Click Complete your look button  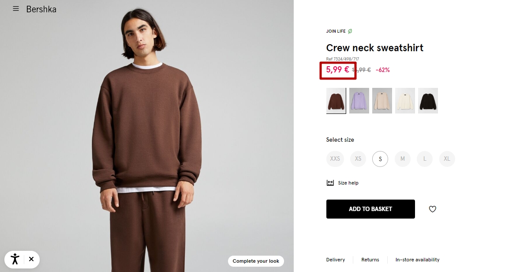pos(256,261)
